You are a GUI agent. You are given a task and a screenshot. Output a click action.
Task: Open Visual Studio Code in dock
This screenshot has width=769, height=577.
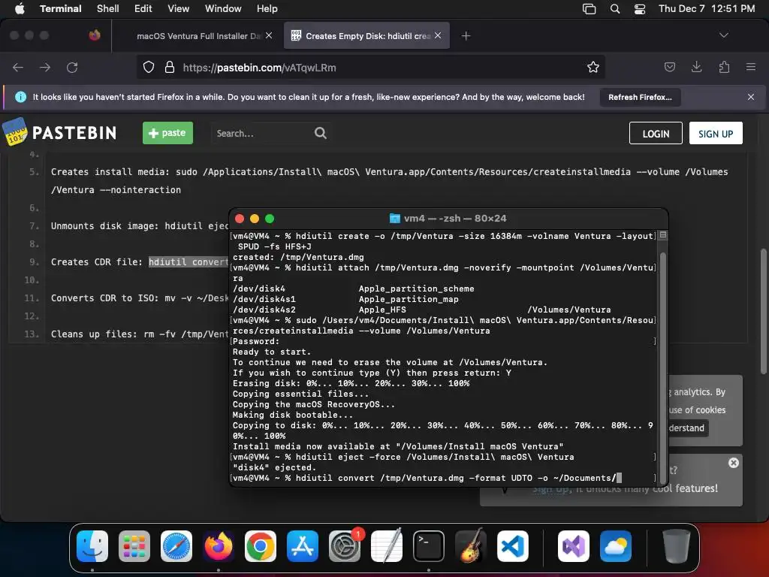(512, 546)
